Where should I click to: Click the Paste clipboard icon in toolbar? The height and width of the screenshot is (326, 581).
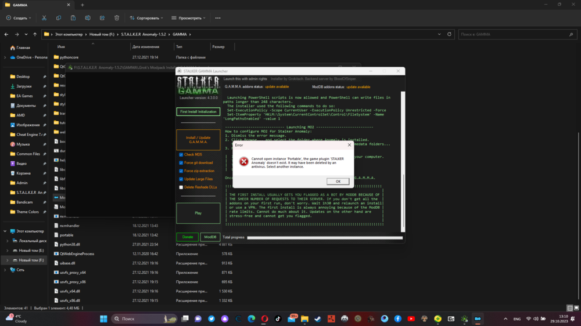(73, 18)
